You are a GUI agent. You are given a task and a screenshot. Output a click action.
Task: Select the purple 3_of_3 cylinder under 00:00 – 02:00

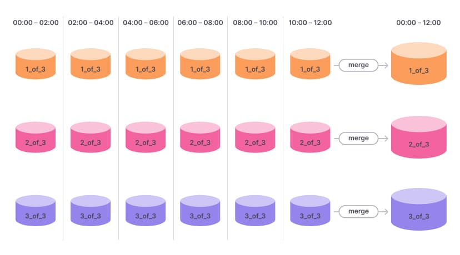pos(36,211)
